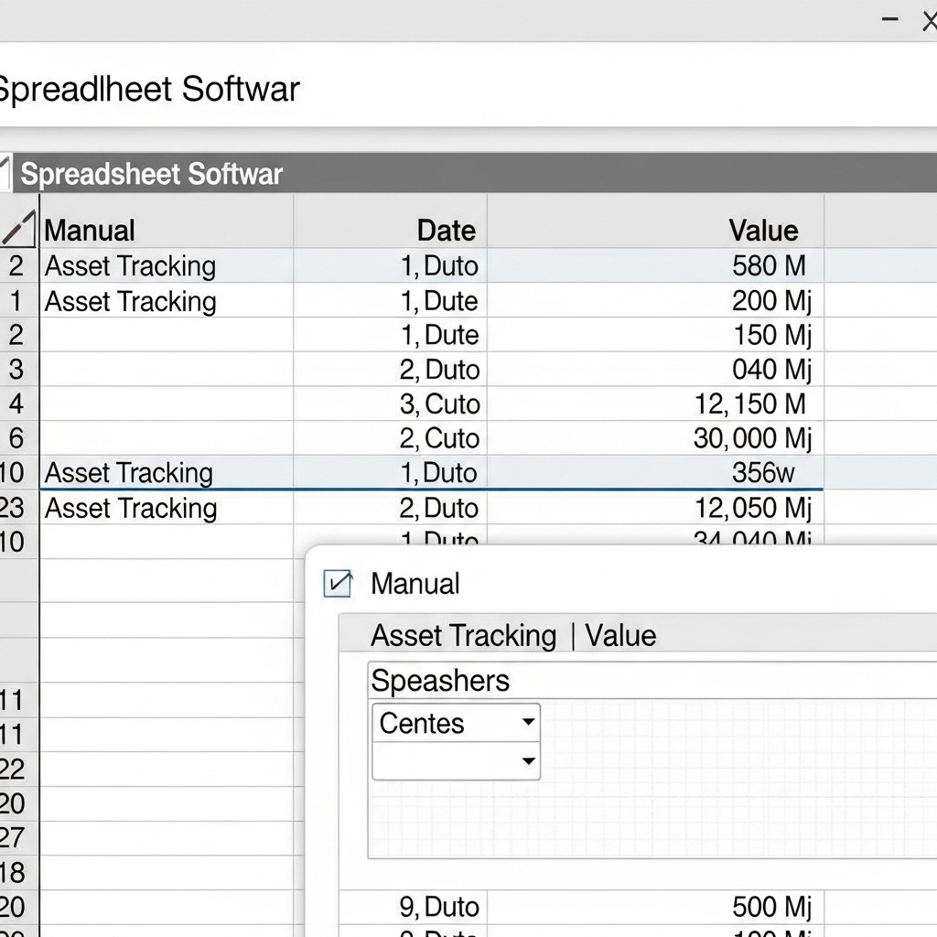
Task: Select row number 23
Action: pos(13,508)
